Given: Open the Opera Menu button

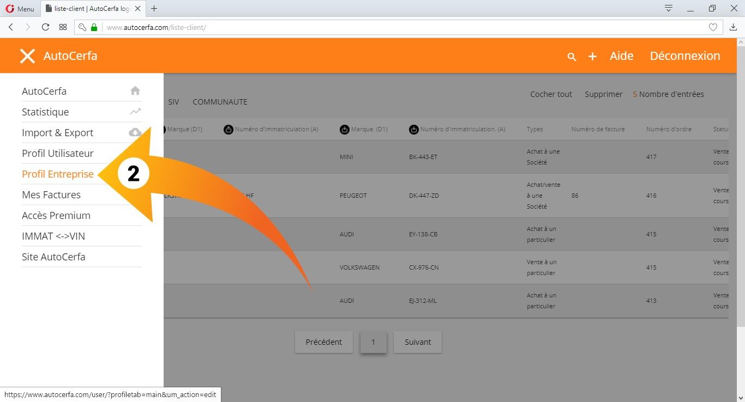Looking at the screenshot, I should pyautogui.click(x=20, y=9).
